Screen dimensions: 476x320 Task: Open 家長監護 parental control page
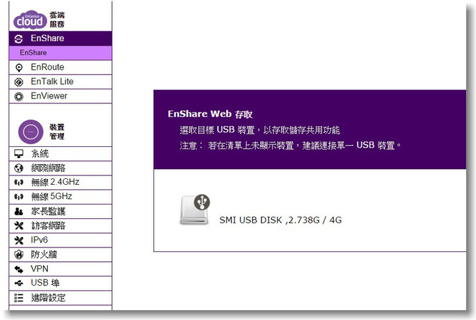[x=60, y=212]
